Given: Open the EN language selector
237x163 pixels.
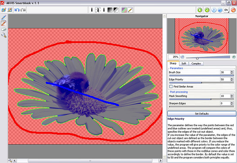Looking at the screenshot, I should (226, 10).
